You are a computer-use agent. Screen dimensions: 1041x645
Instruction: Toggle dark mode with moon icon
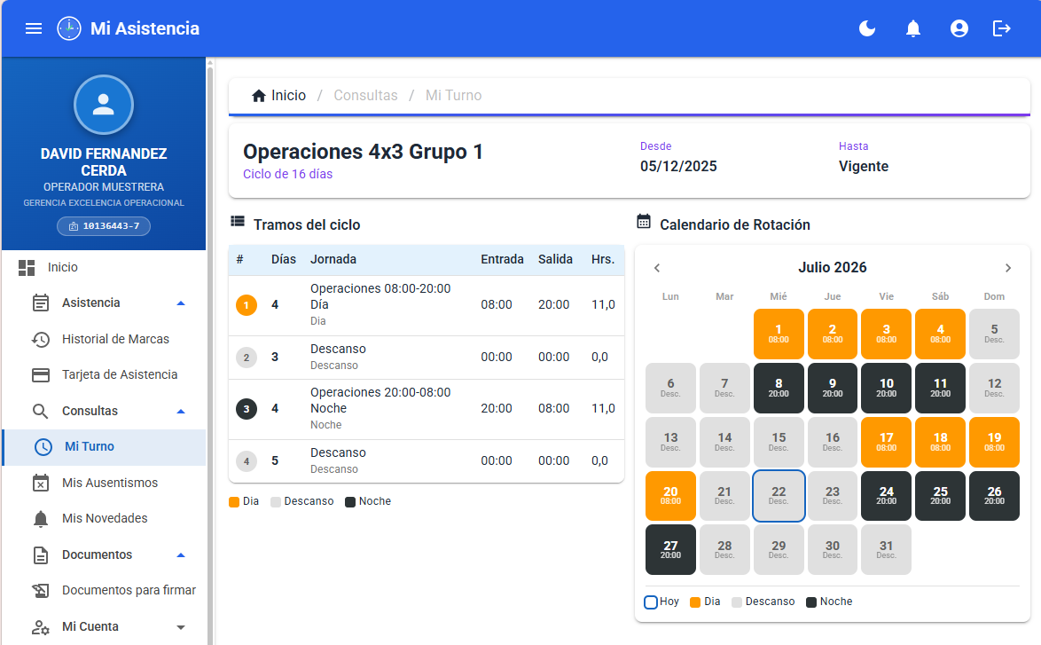tap(867, 28)
